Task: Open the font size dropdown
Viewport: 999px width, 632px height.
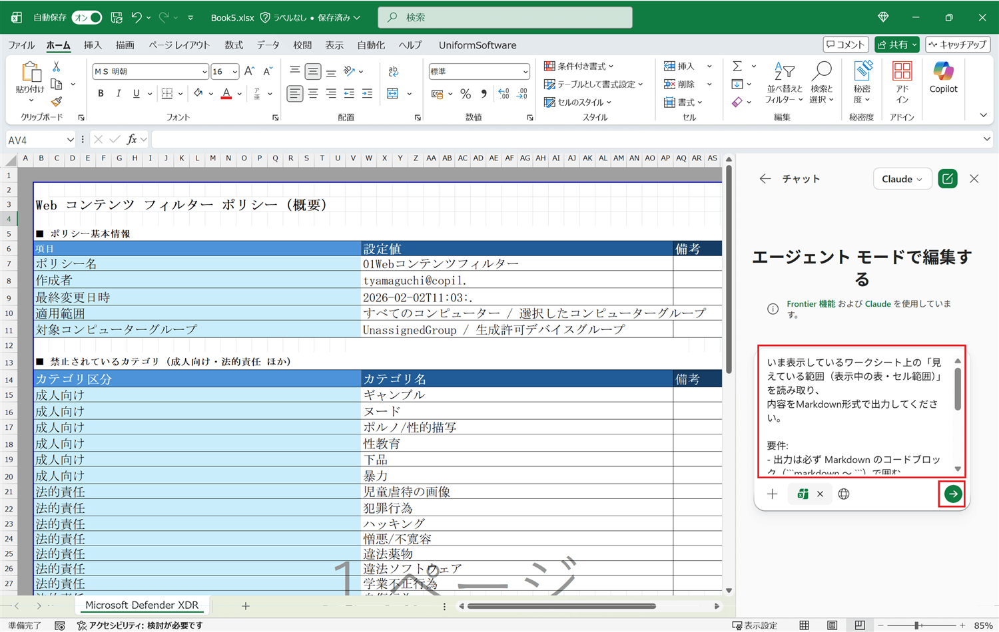Action: (234, 71)
